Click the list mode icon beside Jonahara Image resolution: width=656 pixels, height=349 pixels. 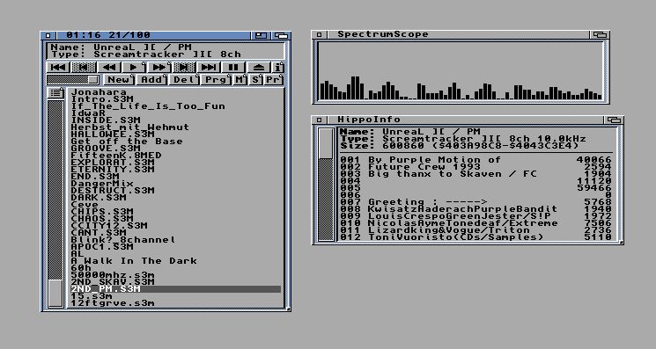coord(55,92)
